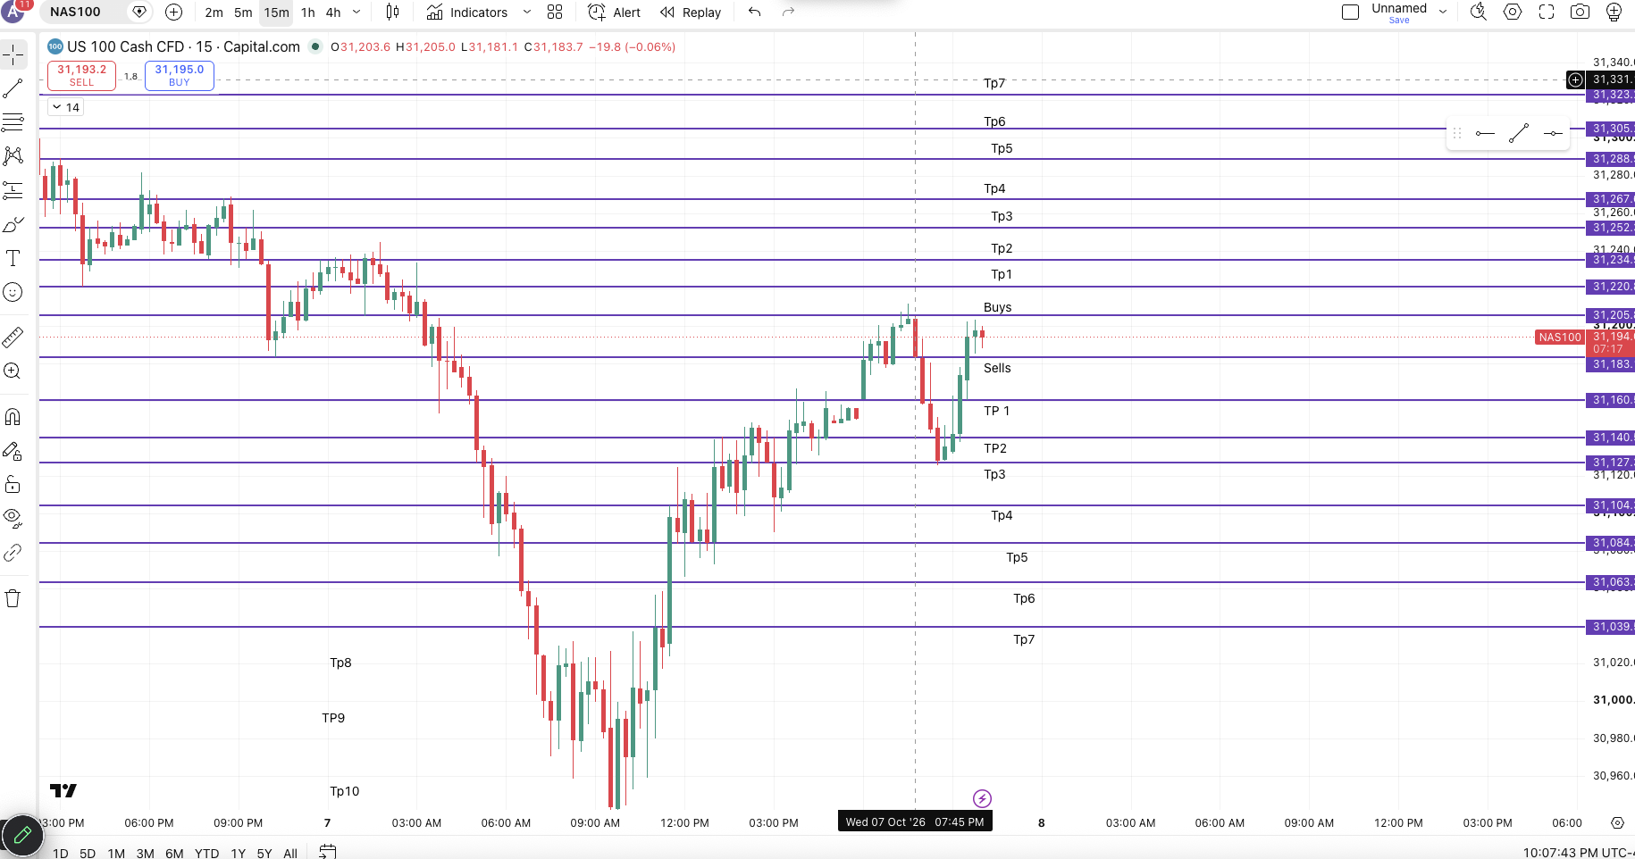1635x859 pixels.
Task: Collapse the indicator legend showing 14
Action: (x=66, y=107)
